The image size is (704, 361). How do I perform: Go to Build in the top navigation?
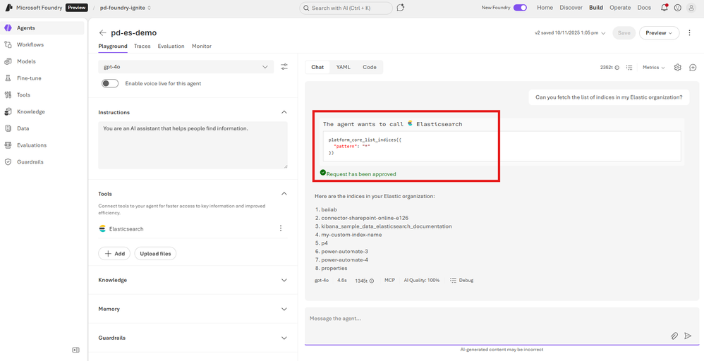tap(596, 8)
